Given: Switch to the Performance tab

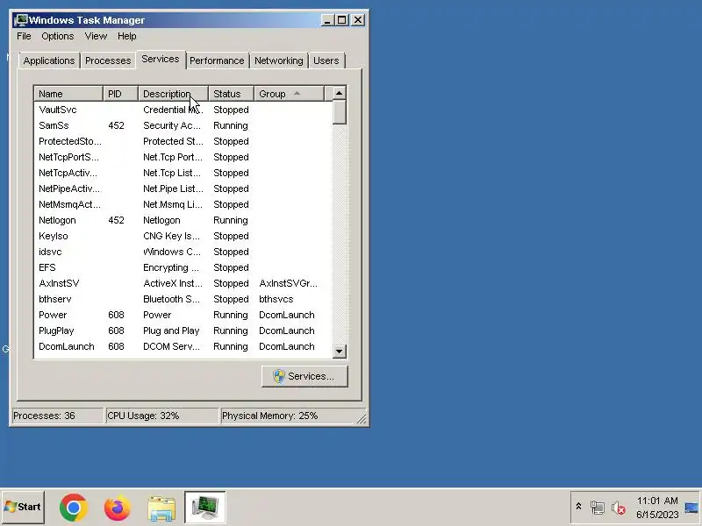Looking at the screenshot, I should pos(217,60).
